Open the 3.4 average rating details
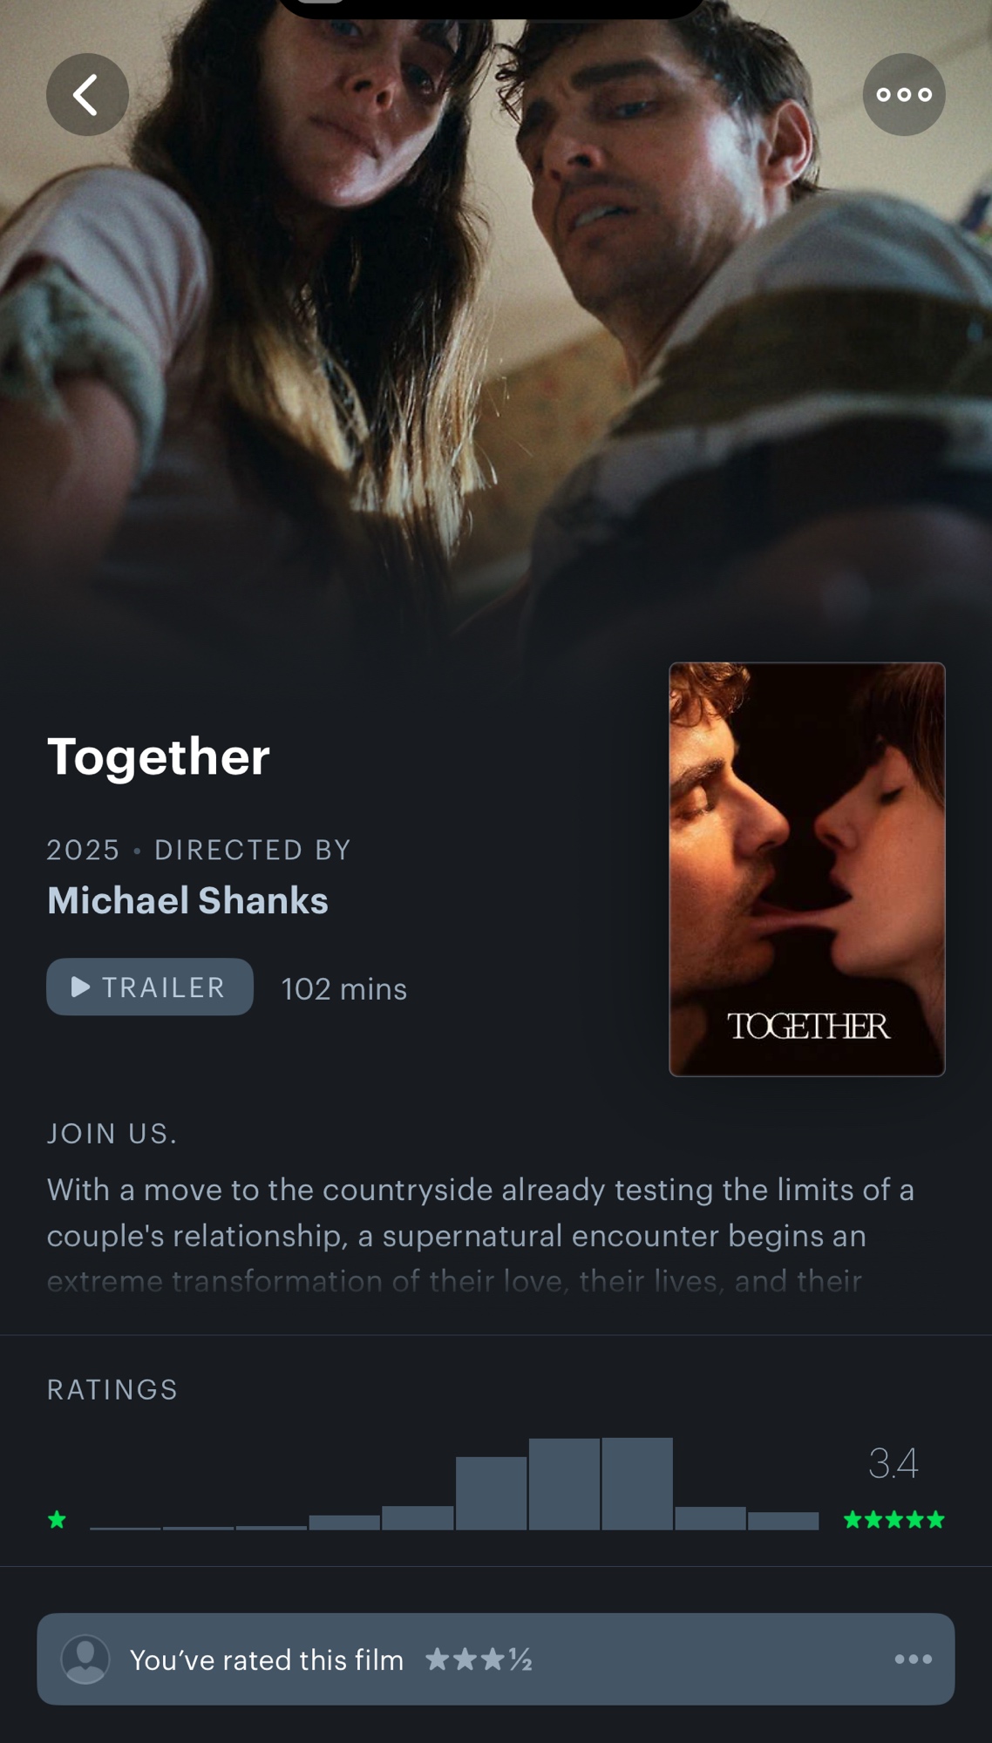Screen dimensions: 992x1743 tap(893, 1463)
